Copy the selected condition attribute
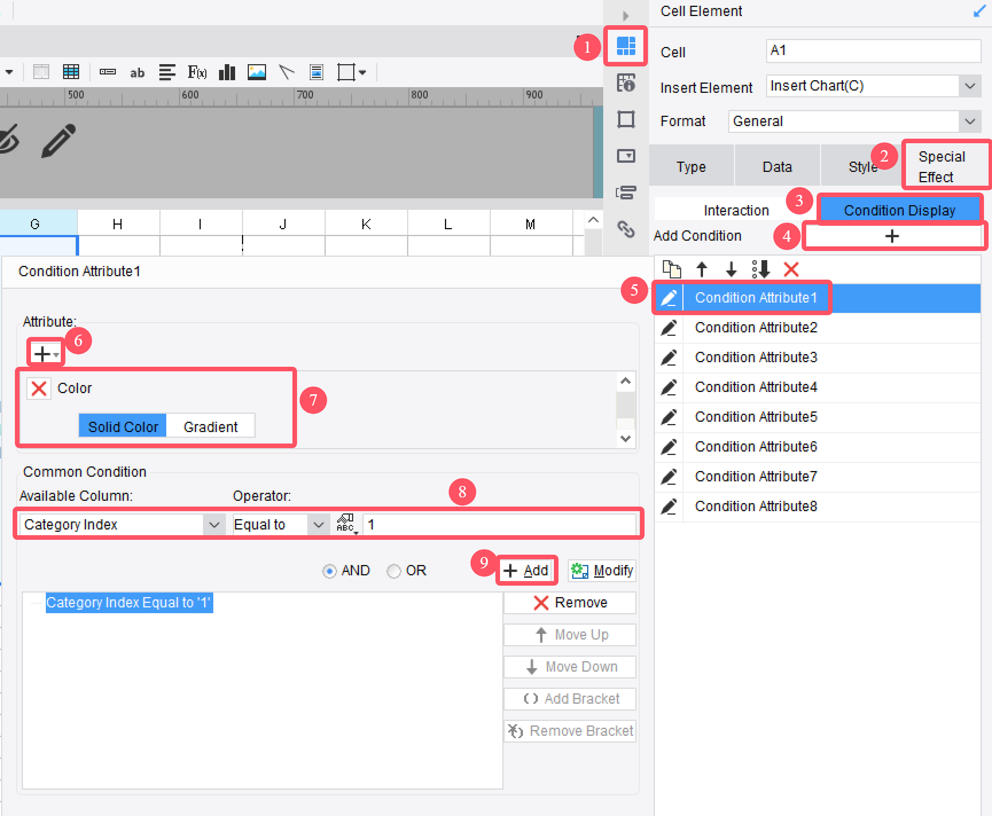The image size is (992, 816). pos(671,269)
